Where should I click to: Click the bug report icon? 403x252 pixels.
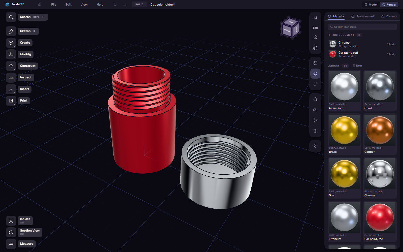pyautogui.click(x=315, y=146)
